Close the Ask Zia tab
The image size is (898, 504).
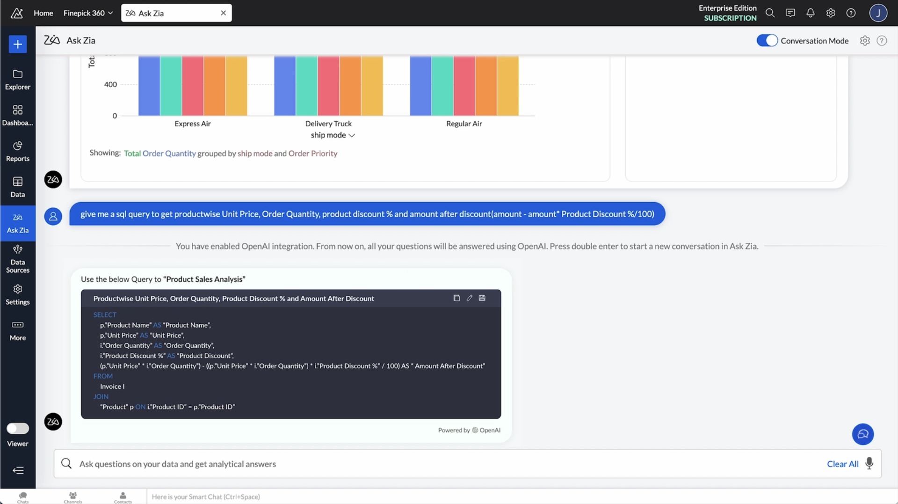(x=223, y=13)
